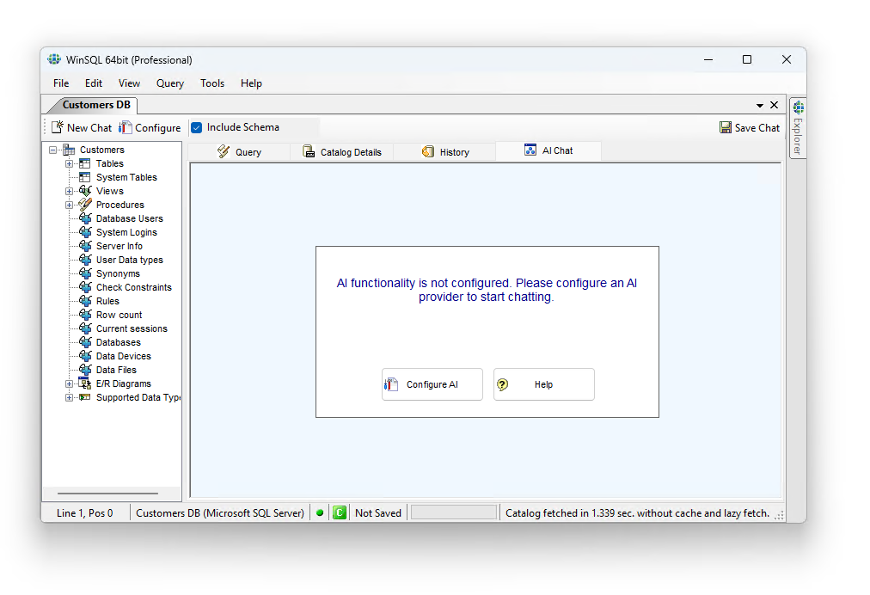Click the E/R Diagrams node icon
870x595 pixels.
pyautogui.click(x=85, y=383)
